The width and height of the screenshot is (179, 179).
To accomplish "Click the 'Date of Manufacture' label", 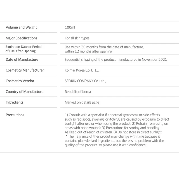I will point(22,60).
